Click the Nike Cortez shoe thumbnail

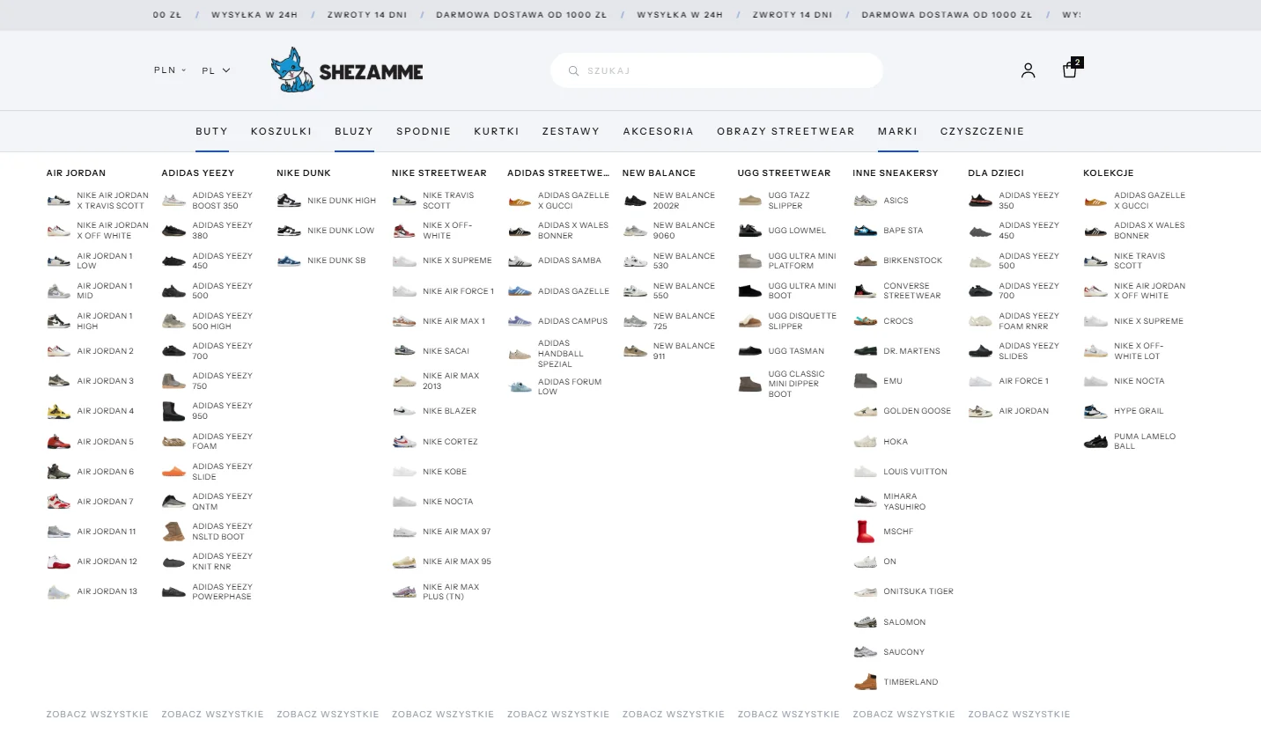[x=404, y=442]
